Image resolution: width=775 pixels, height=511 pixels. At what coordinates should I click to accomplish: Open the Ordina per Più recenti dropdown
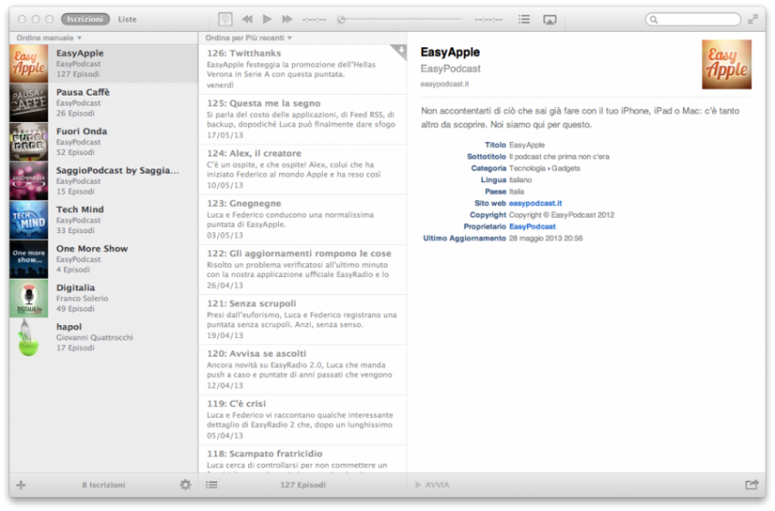pyautogui.click(x=249, y=37)
